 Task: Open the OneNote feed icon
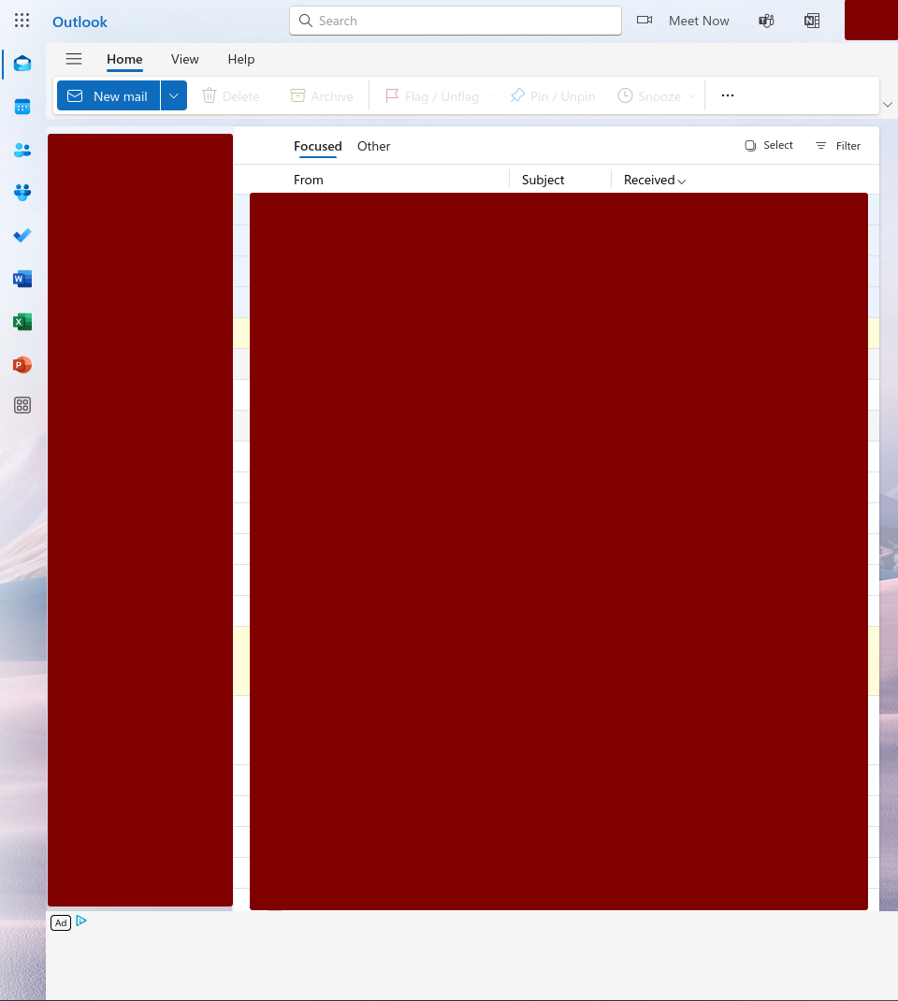click(811, 20)
